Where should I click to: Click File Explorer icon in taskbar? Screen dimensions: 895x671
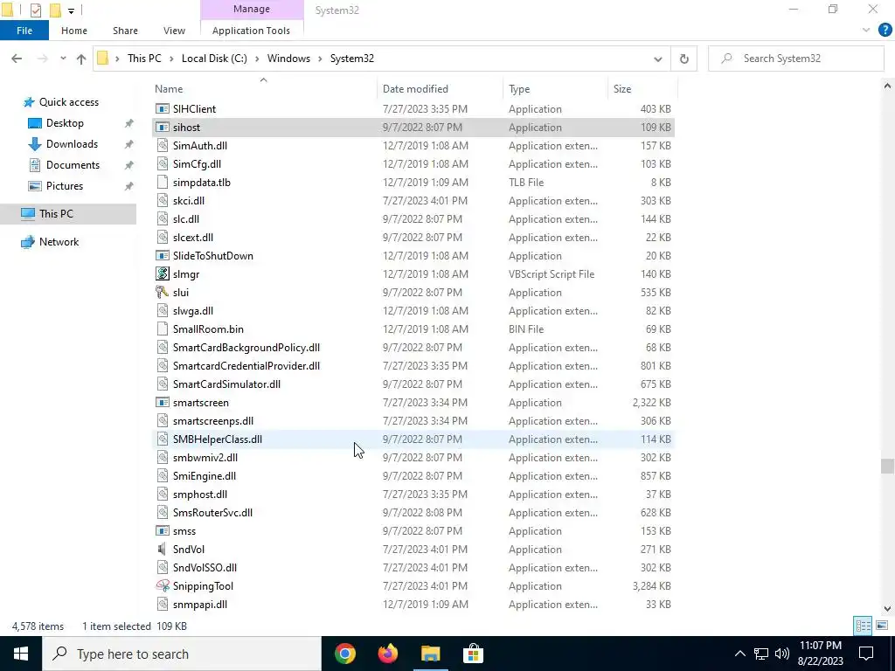click(431, 654)
